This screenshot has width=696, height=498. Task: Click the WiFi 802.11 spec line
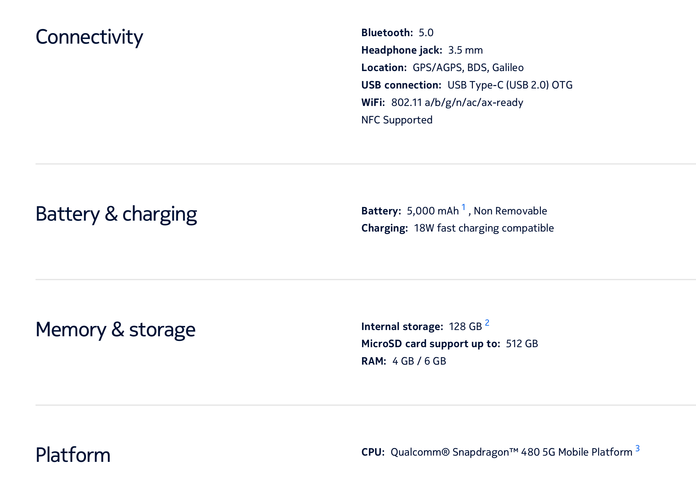click(x=442, y=103)
